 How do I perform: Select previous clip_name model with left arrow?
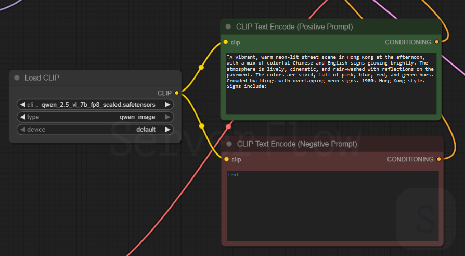22,105
